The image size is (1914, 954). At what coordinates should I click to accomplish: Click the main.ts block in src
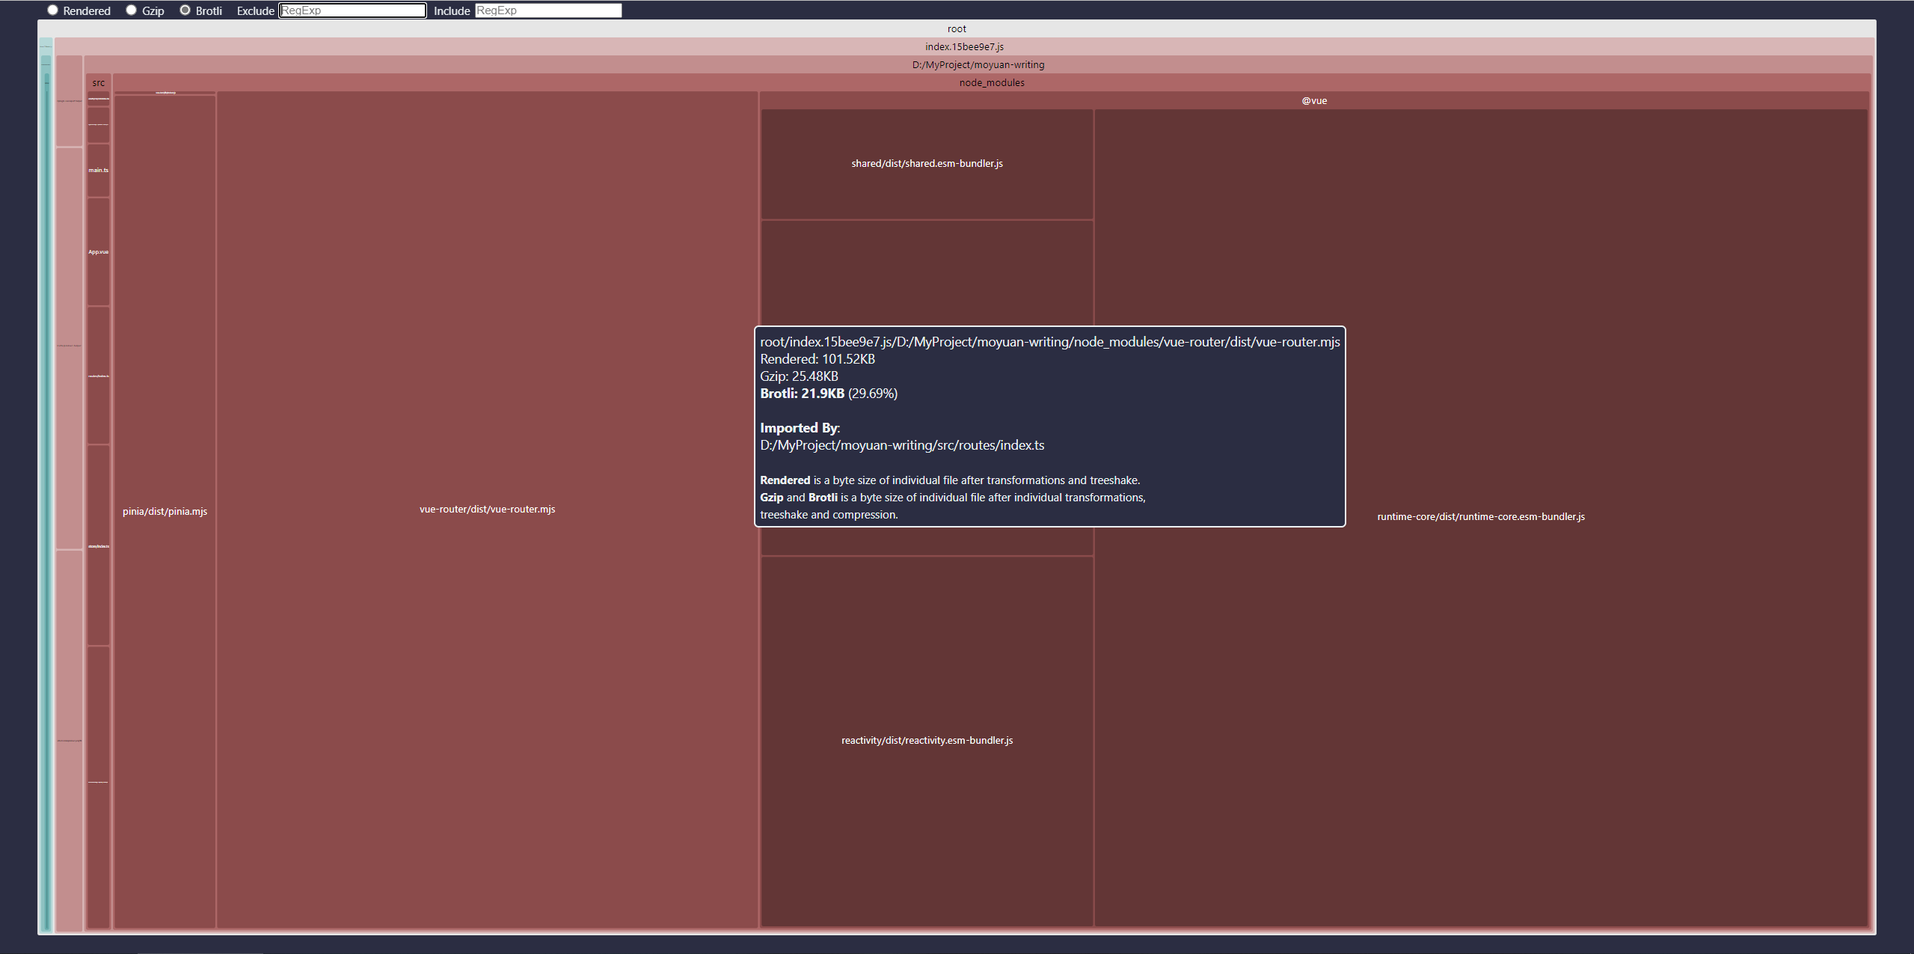[x=99, y=170]
